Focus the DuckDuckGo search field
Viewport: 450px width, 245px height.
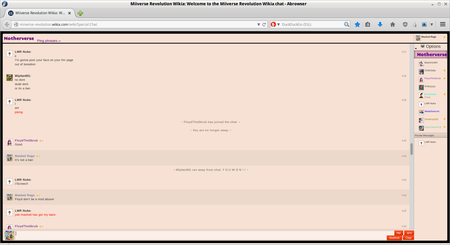(x=312, y=24)
